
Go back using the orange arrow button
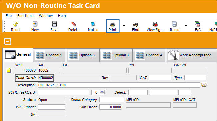(8, 41)
